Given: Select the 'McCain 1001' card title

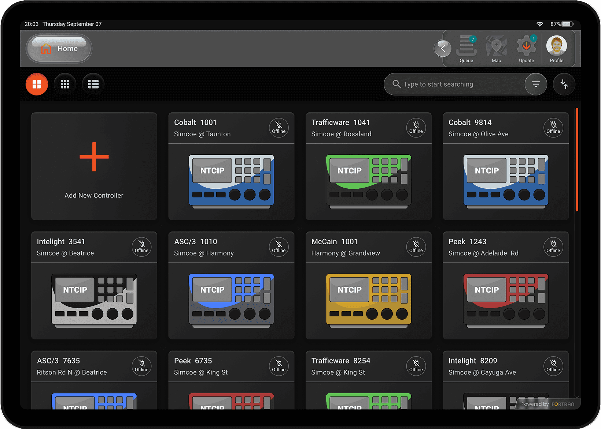Looking at the screenshot, I should click(x=334, y=242).
